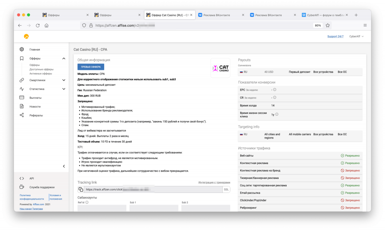Open Наш канал Телеграм link
Screen dimensions: 385x230
[x=31, y=209]
